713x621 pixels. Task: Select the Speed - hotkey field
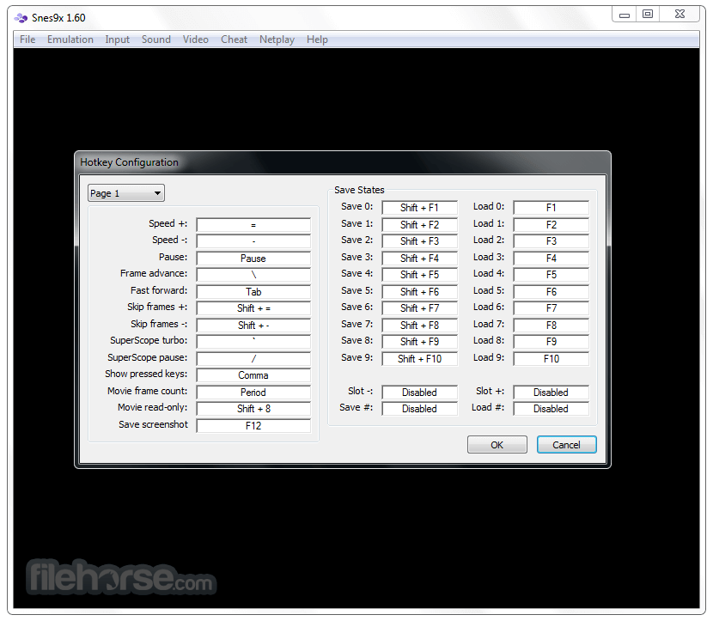click(x=253, y=241)
